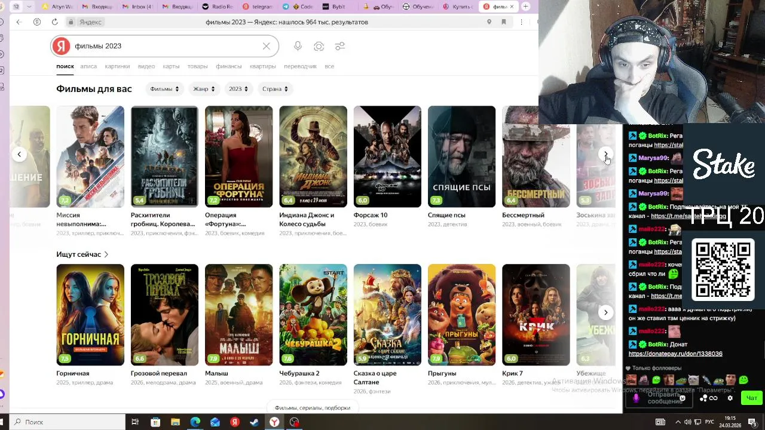Switch to the товары search tab
Screen dimensions: 765x430
click(197, 66)
